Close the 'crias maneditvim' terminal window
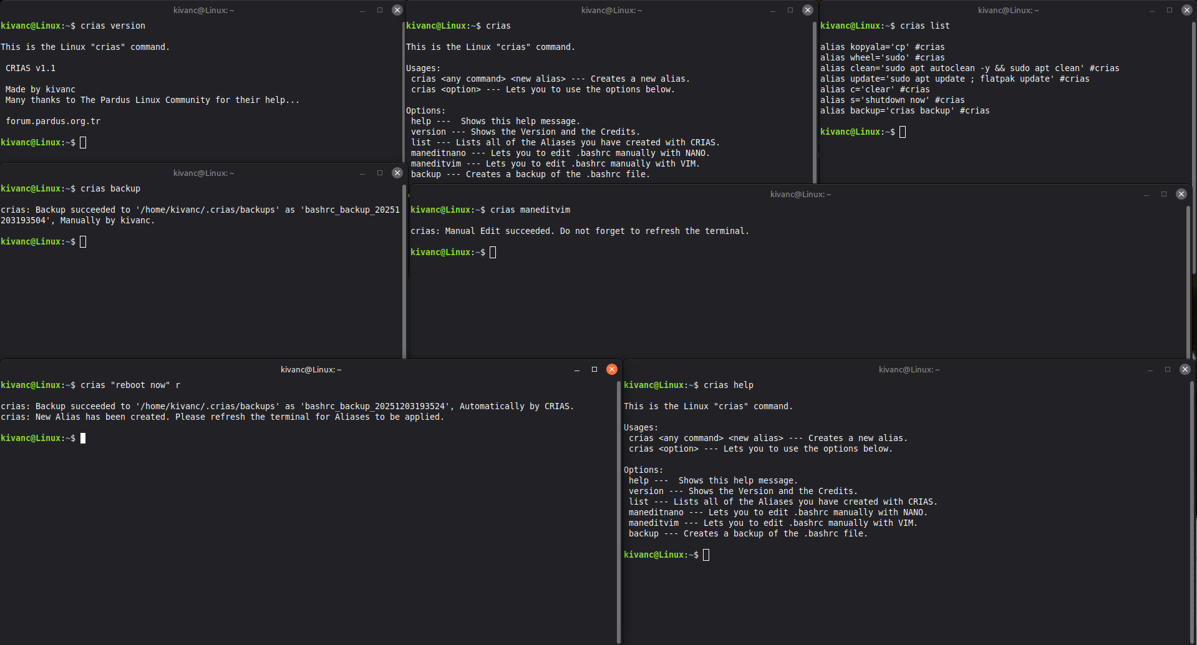 tap(1181, 194)
